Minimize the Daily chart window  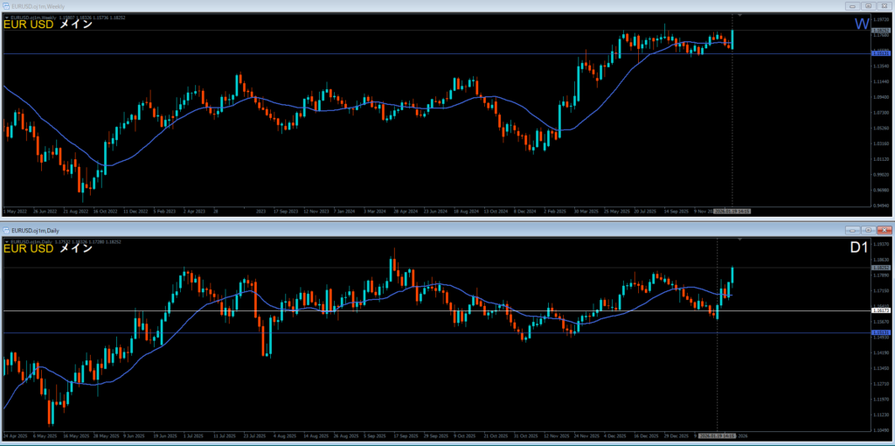coord(853,230)
